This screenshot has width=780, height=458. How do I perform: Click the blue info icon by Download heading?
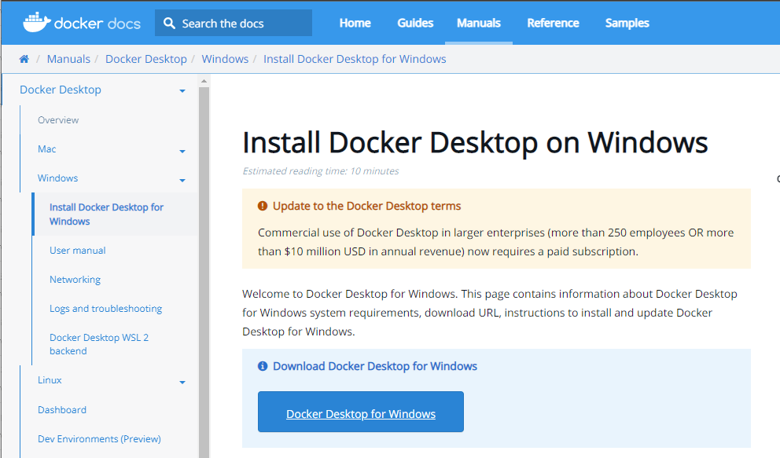pyautogui.click(x=263, y=366)
